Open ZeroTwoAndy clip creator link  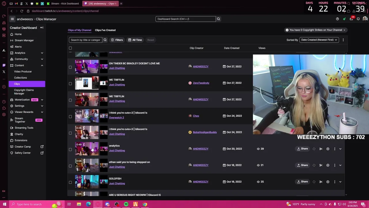click(x=201, y=83)
